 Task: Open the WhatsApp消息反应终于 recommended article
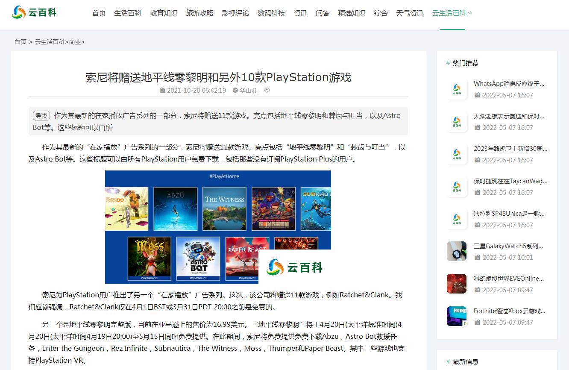tap(509, 84)
